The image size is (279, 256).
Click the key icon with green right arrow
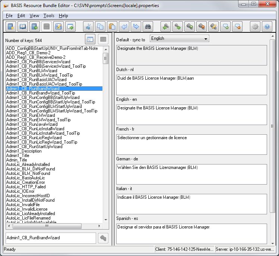coord(178,27)
